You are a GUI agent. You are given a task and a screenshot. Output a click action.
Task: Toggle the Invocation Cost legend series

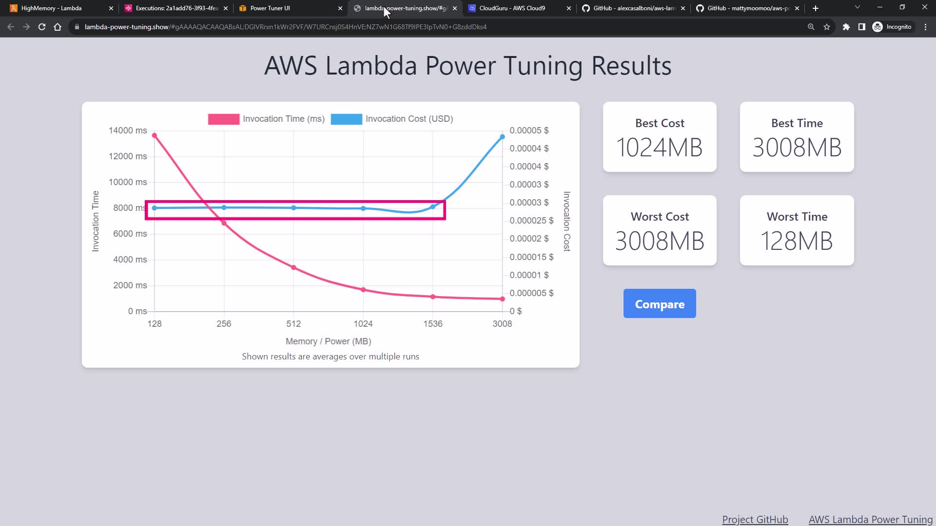392,119
